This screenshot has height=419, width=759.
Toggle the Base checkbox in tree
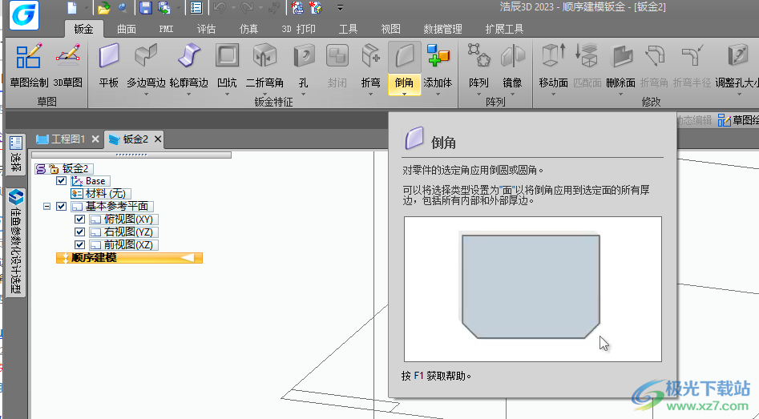pyautogui.click(x=61, y=181)
